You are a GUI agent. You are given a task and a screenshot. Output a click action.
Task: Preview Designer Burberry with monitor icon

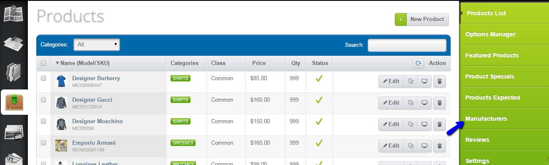pos(425,82)
